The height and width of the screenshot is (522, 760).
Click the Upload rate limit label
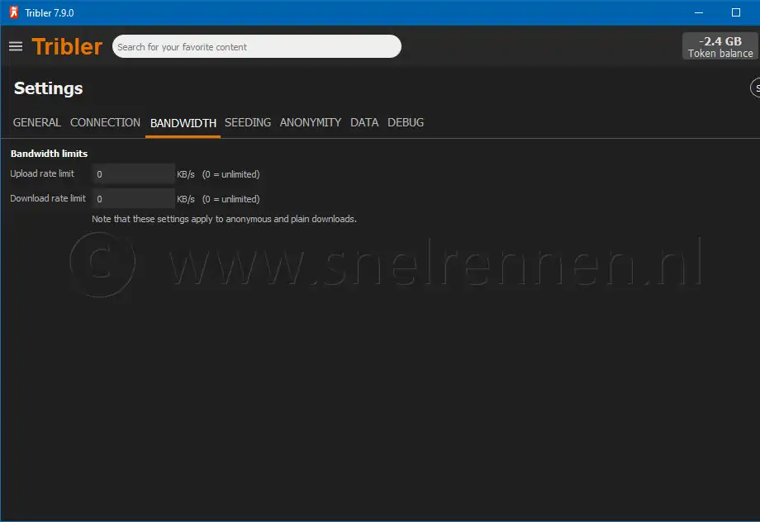click(x=42, y=173)
